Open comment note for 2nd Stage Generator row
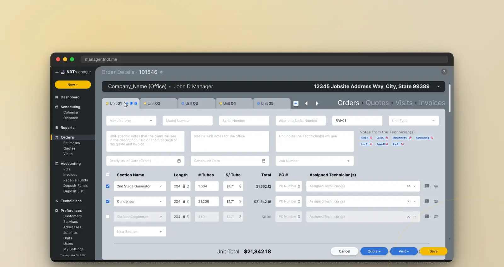The image size is (504, 267). click(x=427, y=186)
